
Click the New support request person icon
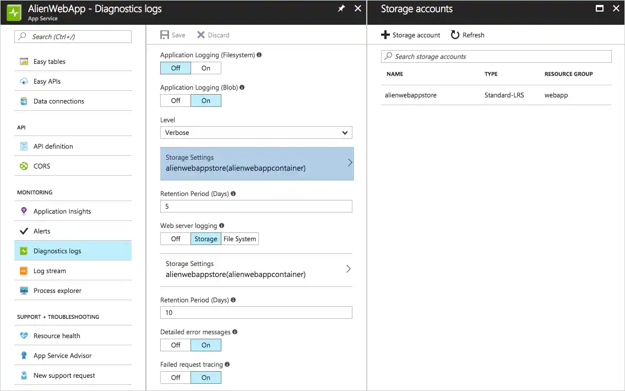[x=24, y=376]
